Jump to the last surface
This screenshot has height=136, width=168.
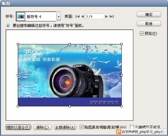coord(112,17)
